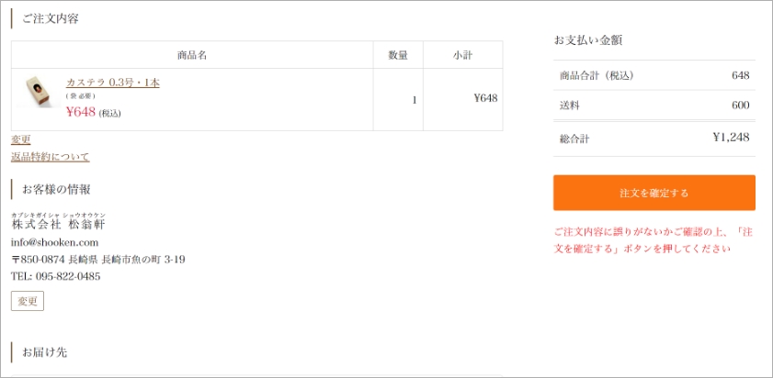
Task: Click the 数量 column header
Action: click(398, 55)
